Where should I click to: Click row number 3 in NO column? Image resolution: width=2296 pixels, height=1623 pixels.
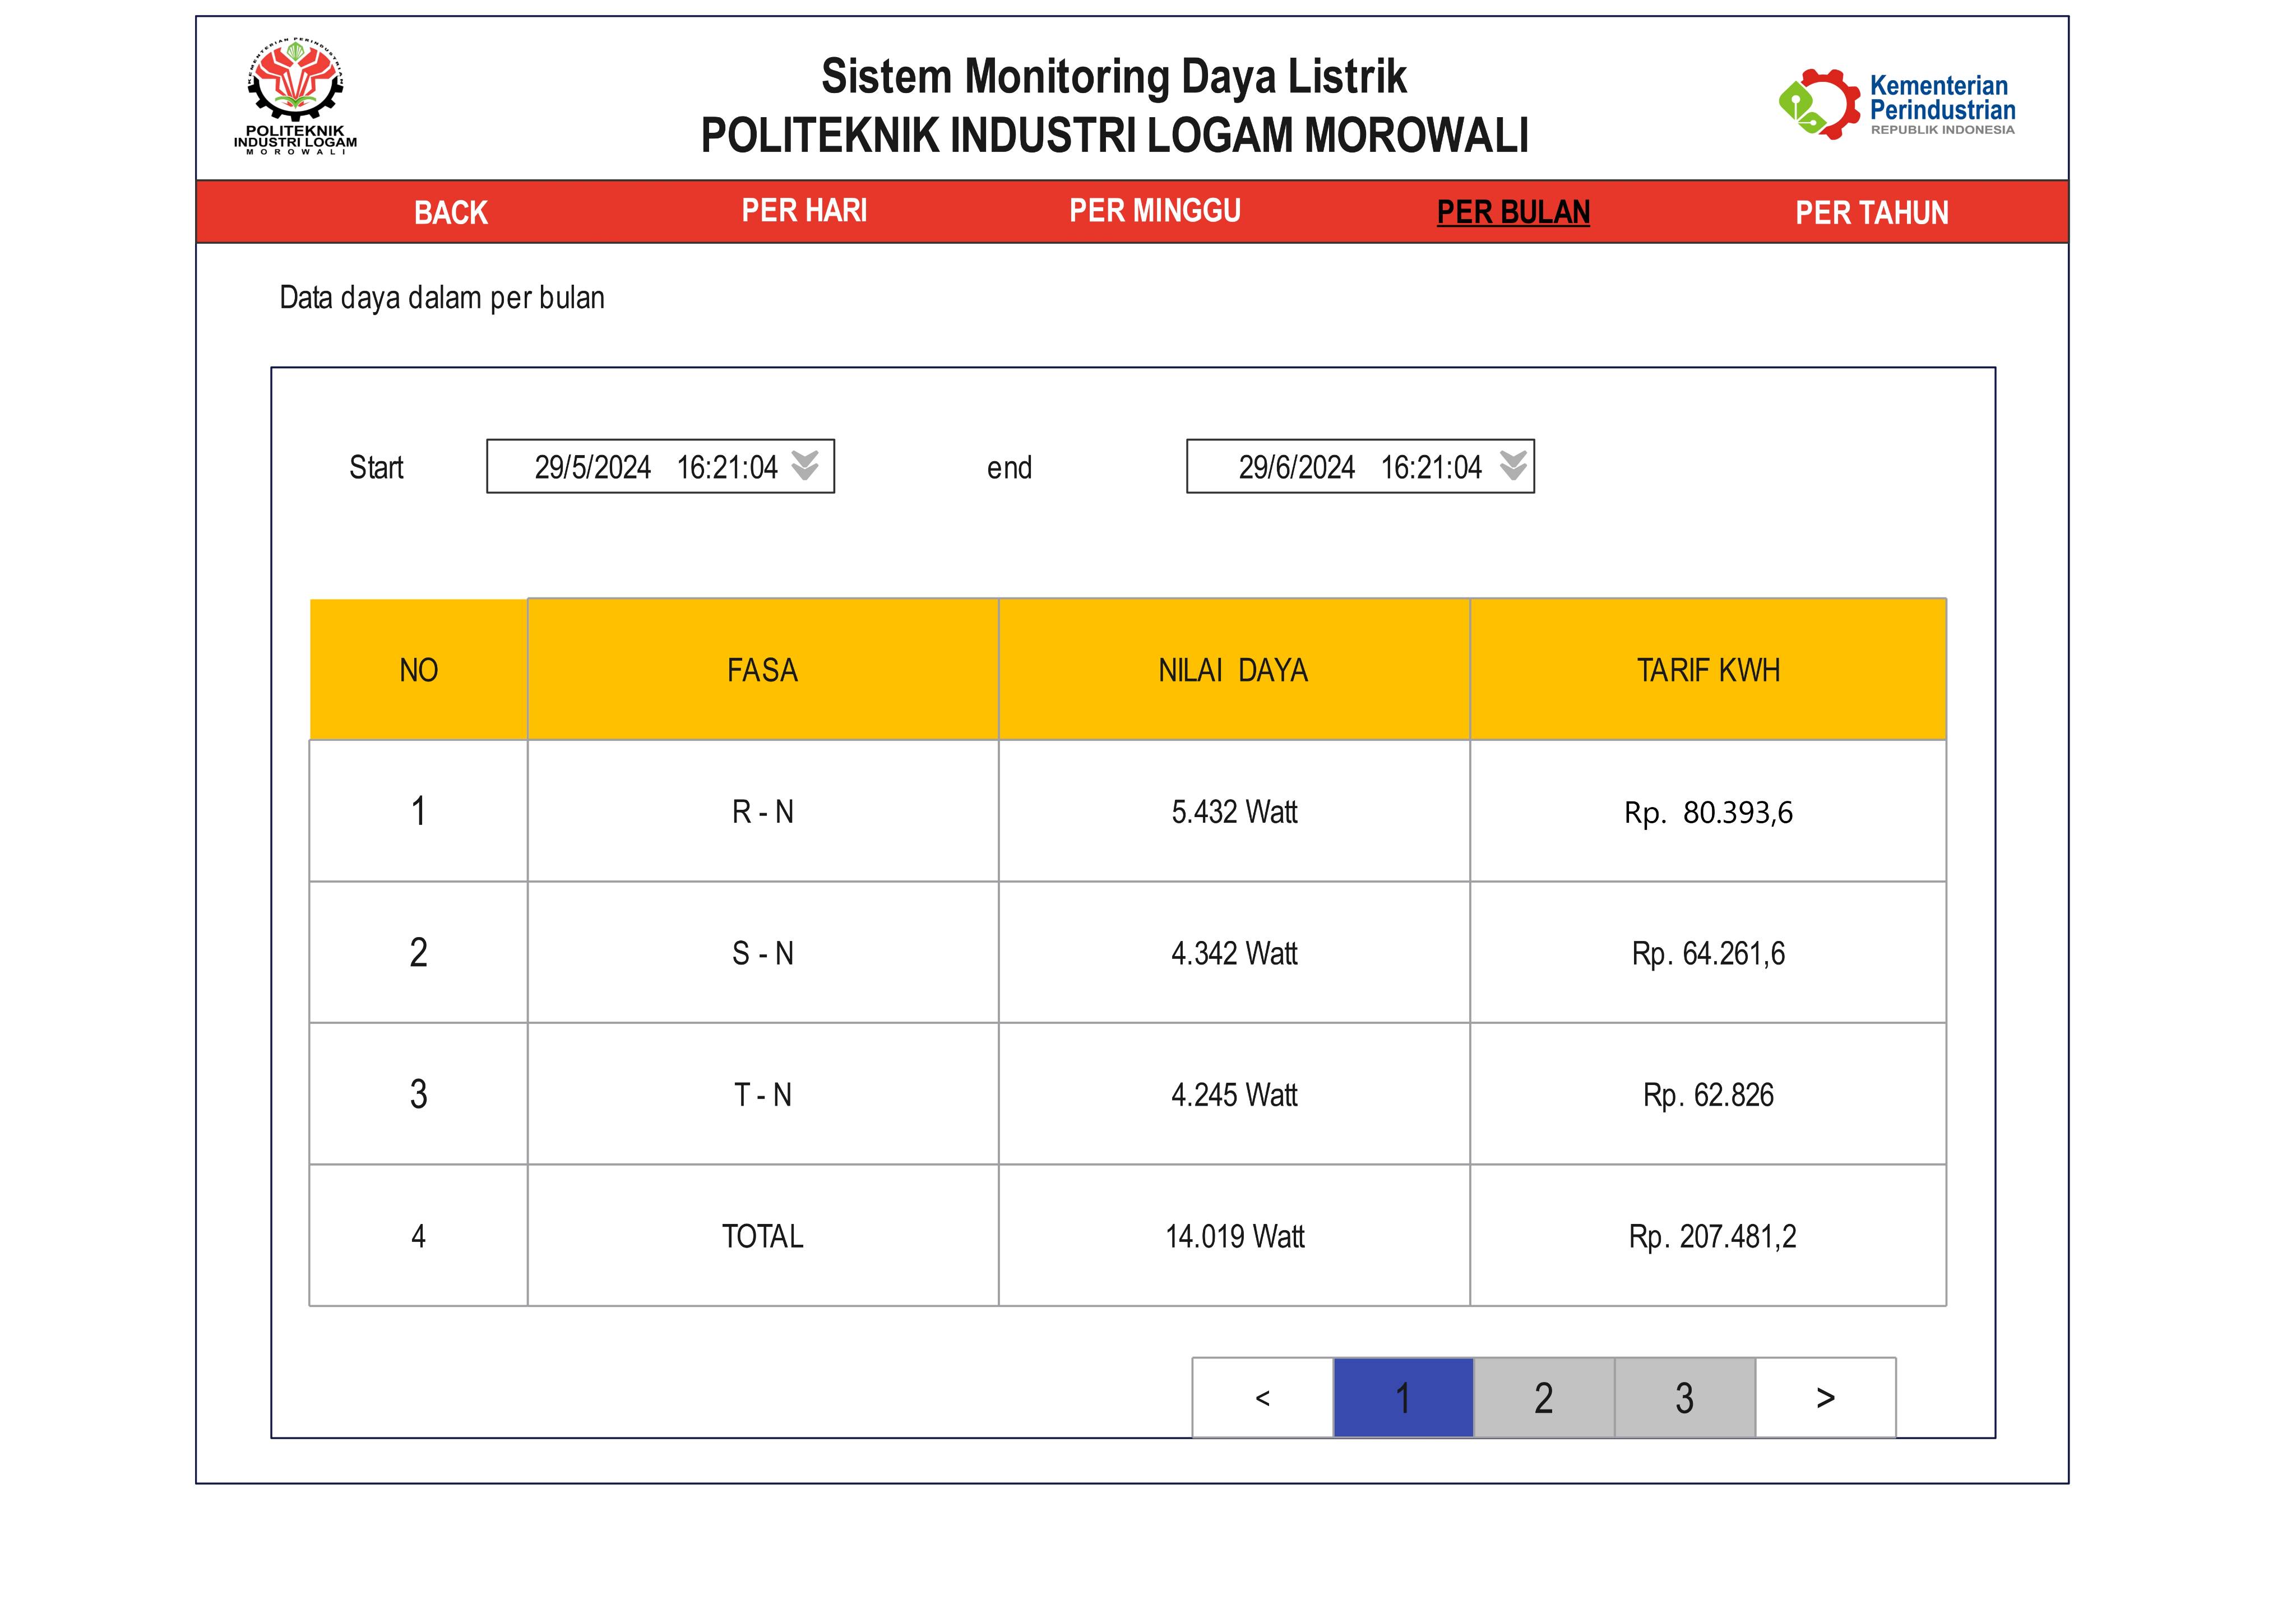[x=419, y=1095]
